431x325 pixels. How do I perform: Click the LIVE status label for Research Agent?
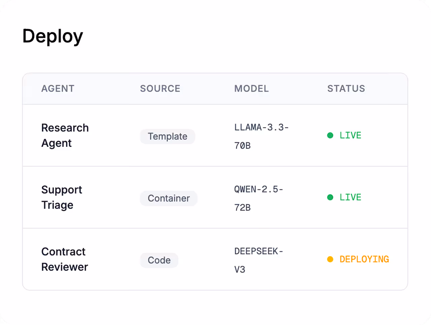pos(350,135)
